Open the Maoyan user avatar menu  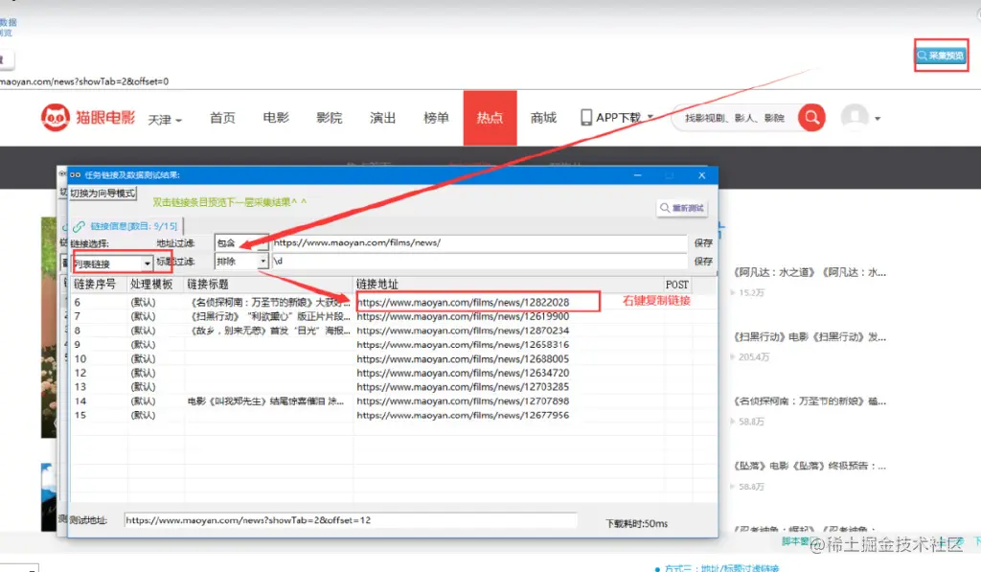click(x=854, y=117)
